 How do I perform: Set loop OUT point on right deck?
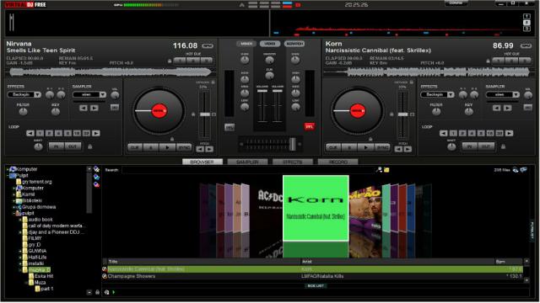tap(486, 146)
